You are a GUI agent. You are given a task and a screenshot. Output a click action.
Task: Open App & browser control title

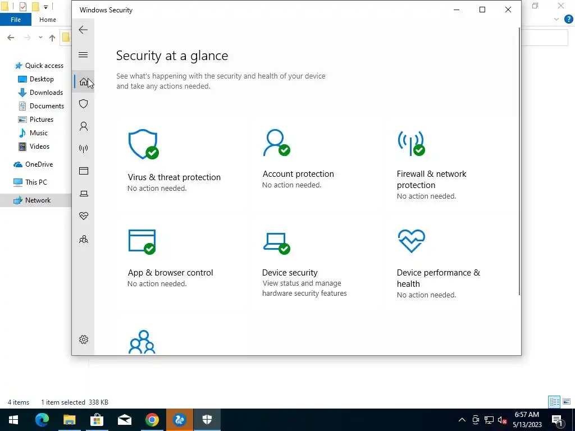170,273
